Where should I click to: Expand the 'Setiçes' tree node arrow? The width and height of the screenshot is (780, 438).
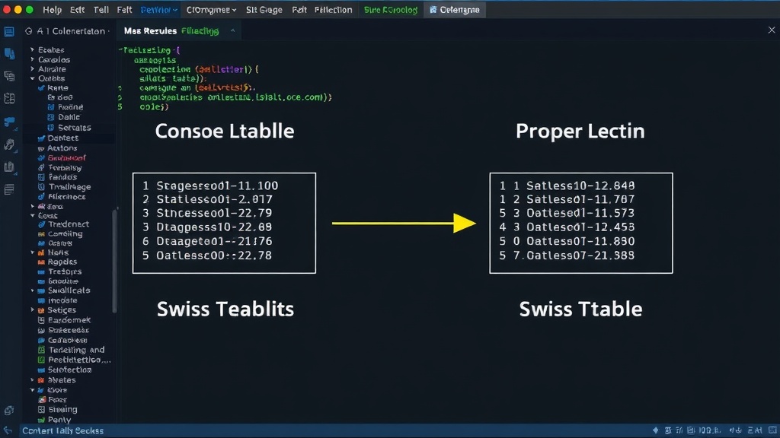pyautogui.click(x=32, y=310)
